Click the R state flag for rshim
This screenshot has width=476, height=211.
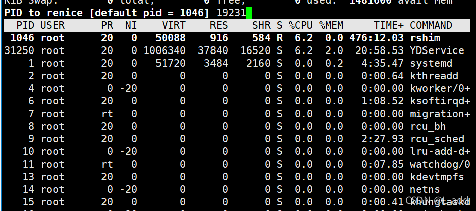pyautogui.click(x=279, y=38)
